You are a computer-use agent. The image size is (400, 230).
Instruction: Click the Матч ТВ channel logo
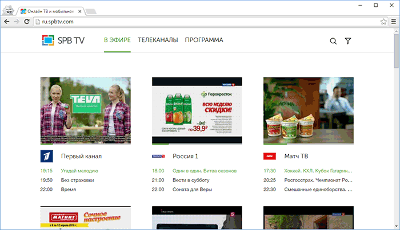269,156
